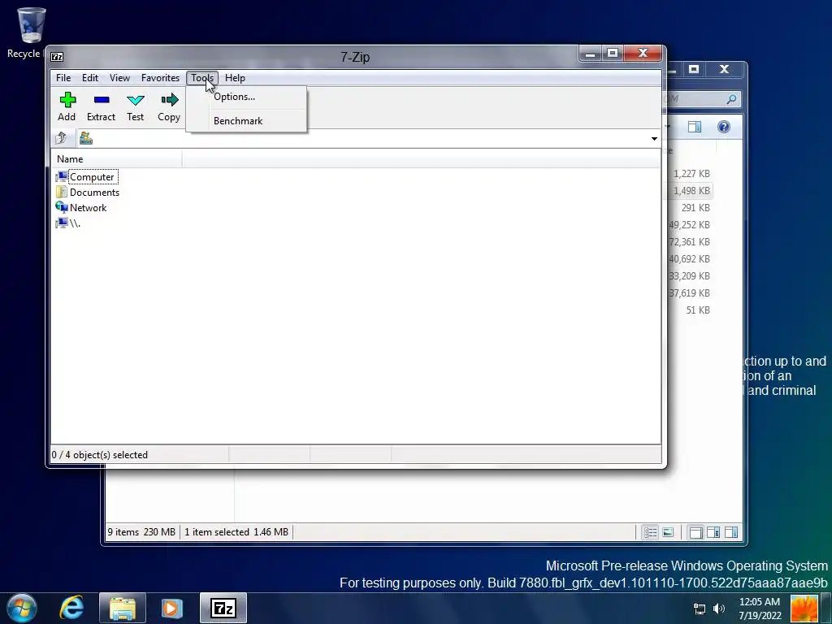Switch Explorer to large thumbnails view icon
This screenshot has width=832, height=624.
[x=668, y=532]
